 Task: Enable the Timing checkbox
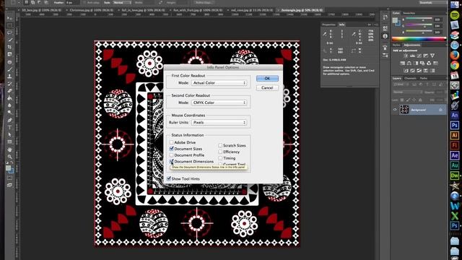click(220, 158)
